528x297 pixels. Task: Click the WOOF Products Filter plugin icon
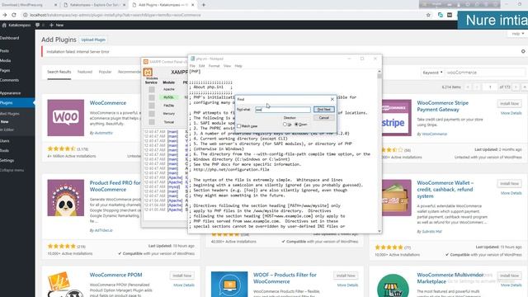pyautogui.click(x=229, y=284)
